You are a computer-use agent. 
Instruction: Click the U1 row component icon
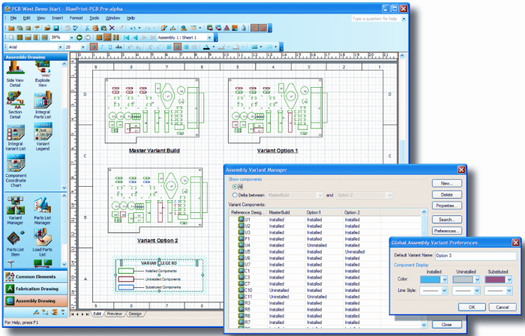pos(241,220)
